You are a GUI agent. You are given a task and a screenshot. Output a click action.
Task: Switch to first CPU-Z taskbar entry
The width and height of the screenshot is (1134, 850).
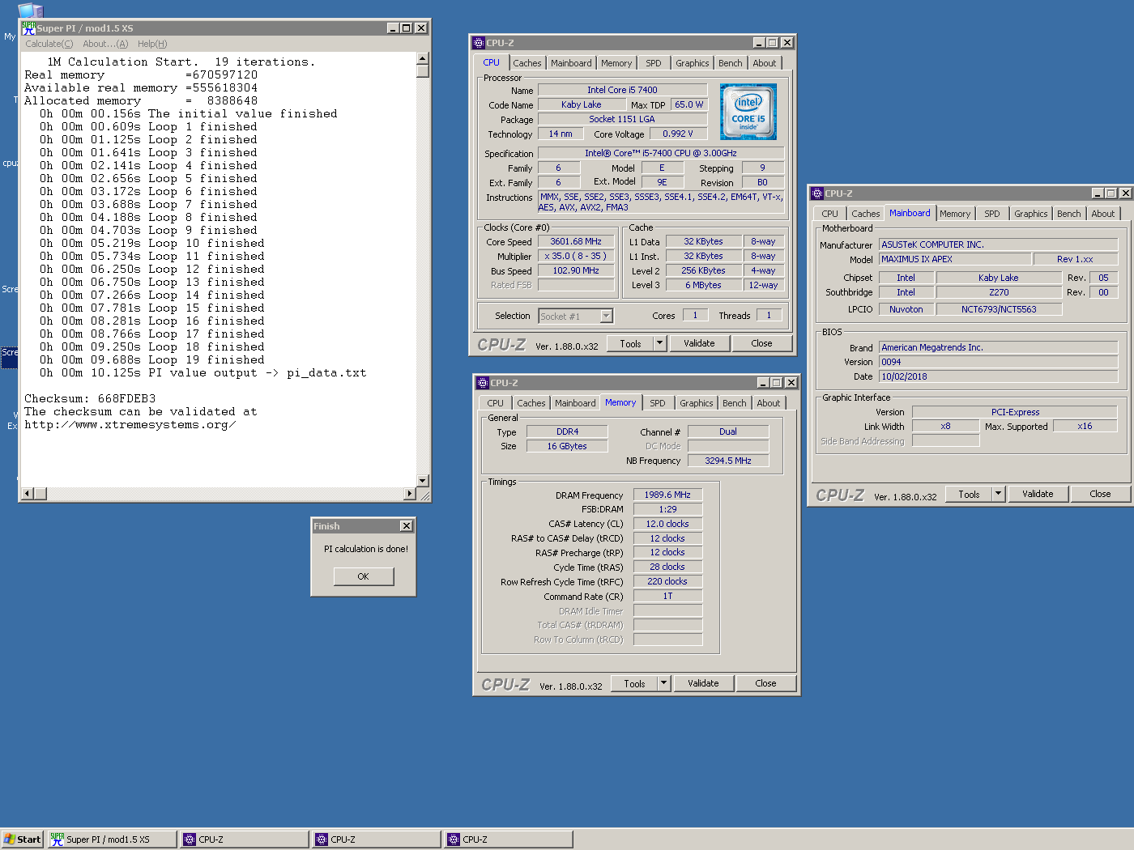(x=244, y=839)
